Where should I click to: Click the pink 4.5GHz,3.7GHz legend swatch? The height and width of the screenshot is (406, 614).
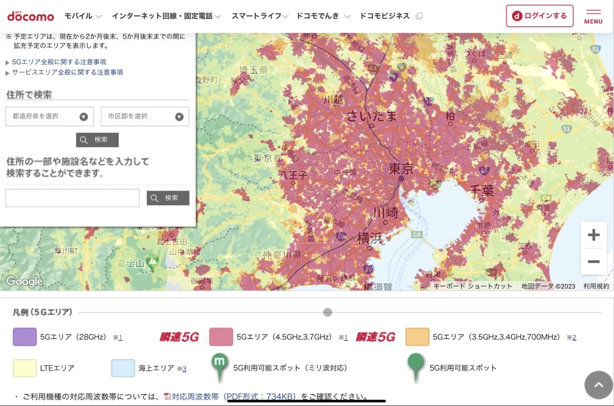pyautogui.click(x=221, y=337)
